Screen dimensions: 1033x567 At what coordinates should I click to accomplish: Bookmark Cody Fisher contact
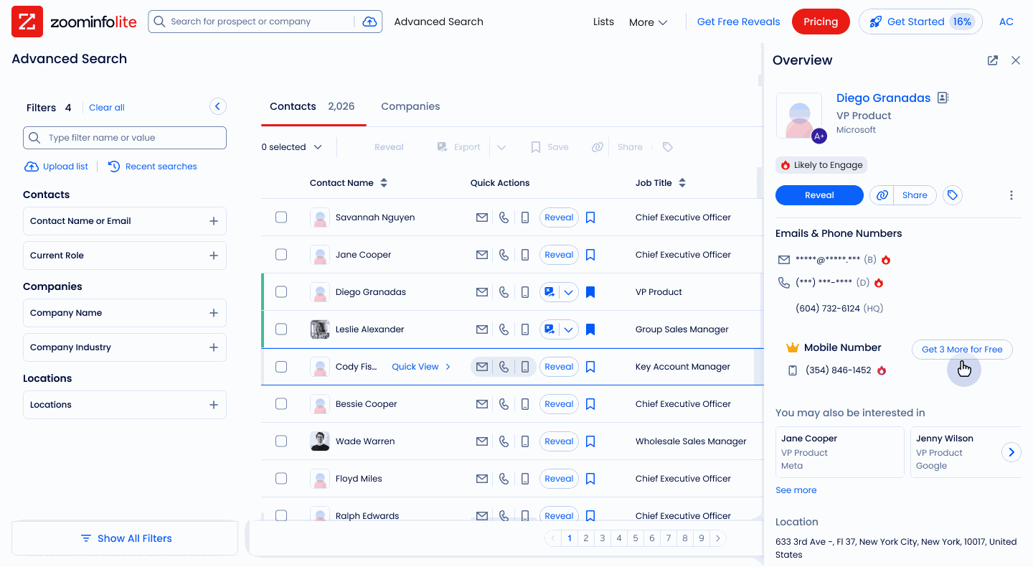tap(590, 367)
